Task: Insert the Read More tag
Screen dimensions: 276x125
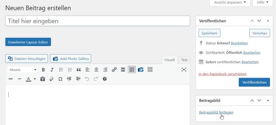Action: coord(123,70)
